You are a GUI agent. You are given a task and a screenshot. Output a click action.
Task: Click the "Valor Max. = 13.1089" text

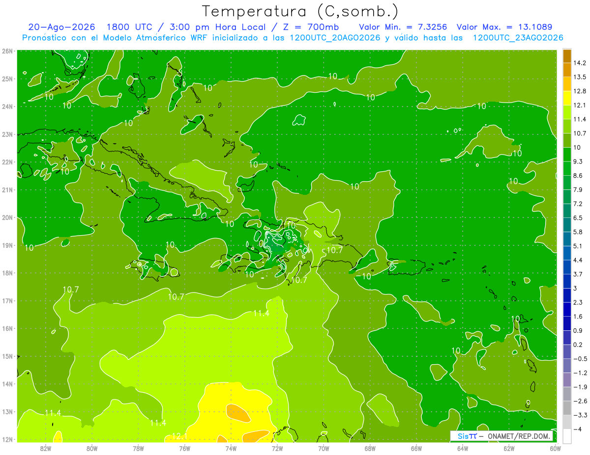click(504, 27)
